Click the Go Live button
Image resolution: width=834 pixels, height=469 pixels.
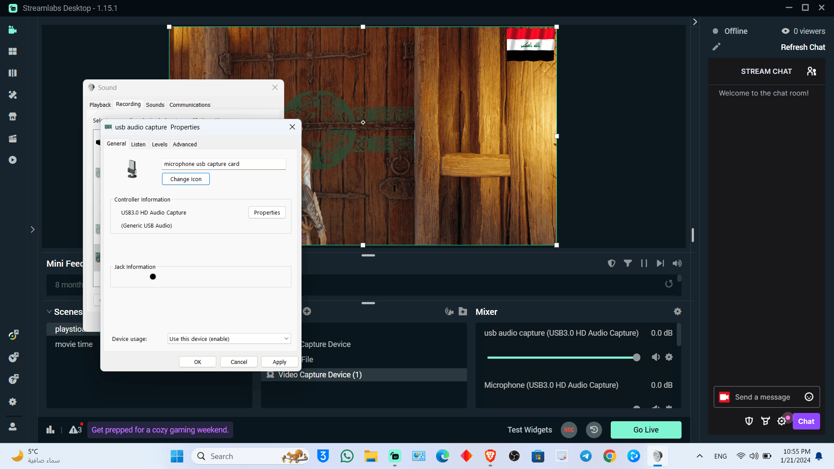[646, 430]
